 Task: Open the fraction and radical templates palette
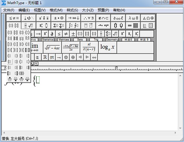point(29,26)
